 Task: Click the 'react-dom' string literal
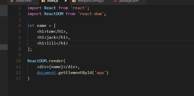[91, 14]
